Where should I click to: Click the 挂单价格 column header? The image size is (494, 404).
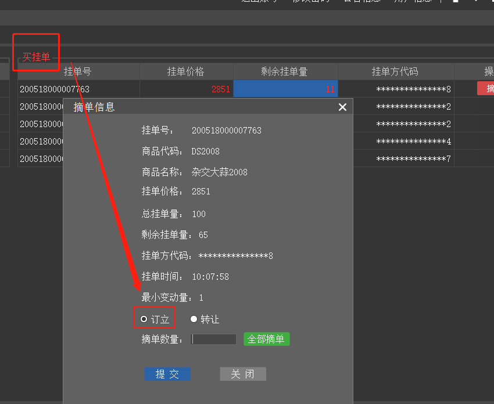point(186,72)
